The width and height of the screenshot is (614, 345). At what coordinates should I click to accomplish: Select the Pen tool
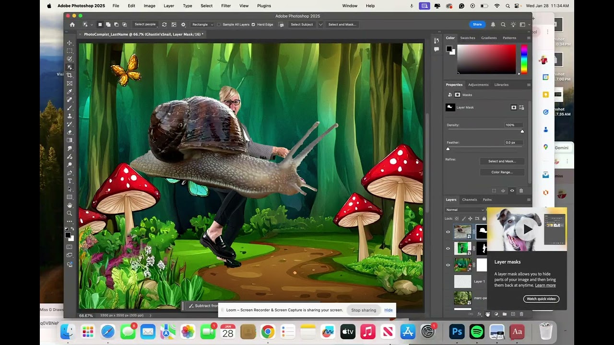[x=70, y=172]
